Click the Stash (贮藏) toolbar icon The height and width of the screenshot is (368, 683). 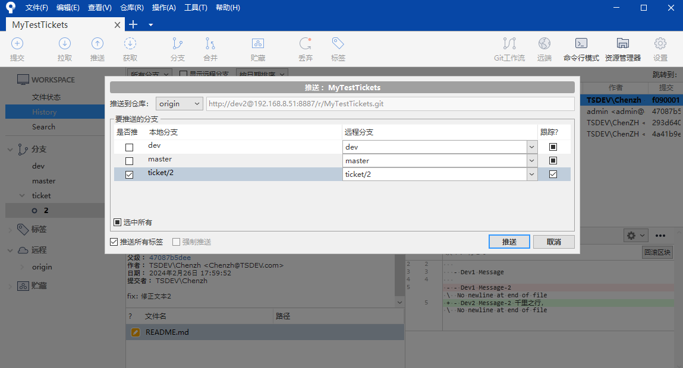258,43
